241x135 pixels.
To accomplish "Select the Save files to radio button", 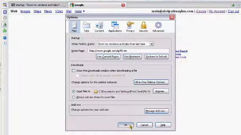I will [73, 91].
